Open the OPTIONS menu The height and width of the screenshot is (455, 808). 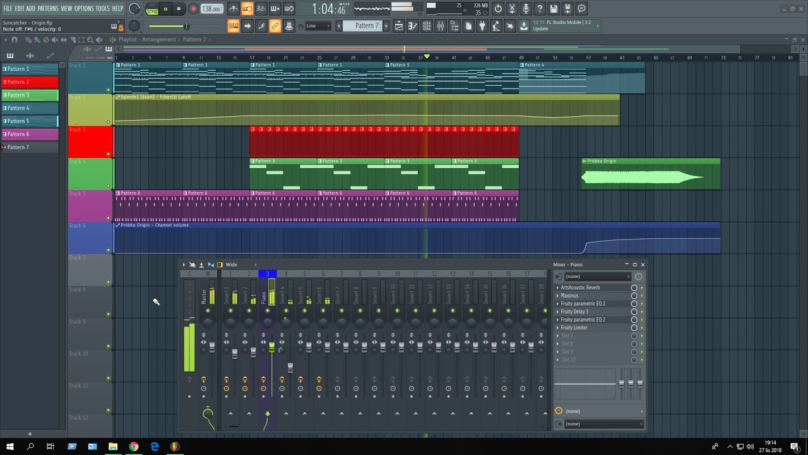click(84, 9)
